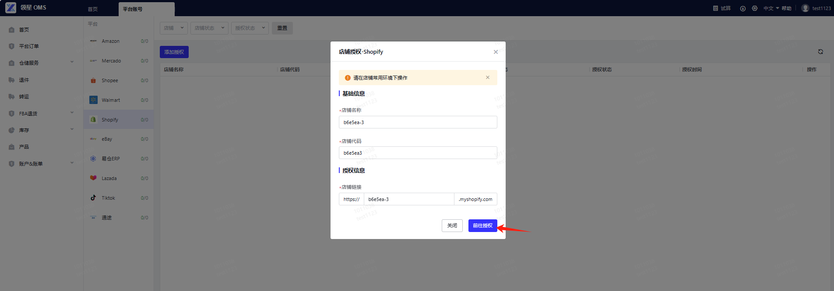Click the 重置 button
Image resolution: width=834 pixels, height=291 pixels.
tap(282, 28)
